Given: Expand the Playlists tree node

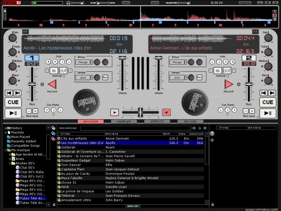Looking at the screenshot, I should point(5,133).
